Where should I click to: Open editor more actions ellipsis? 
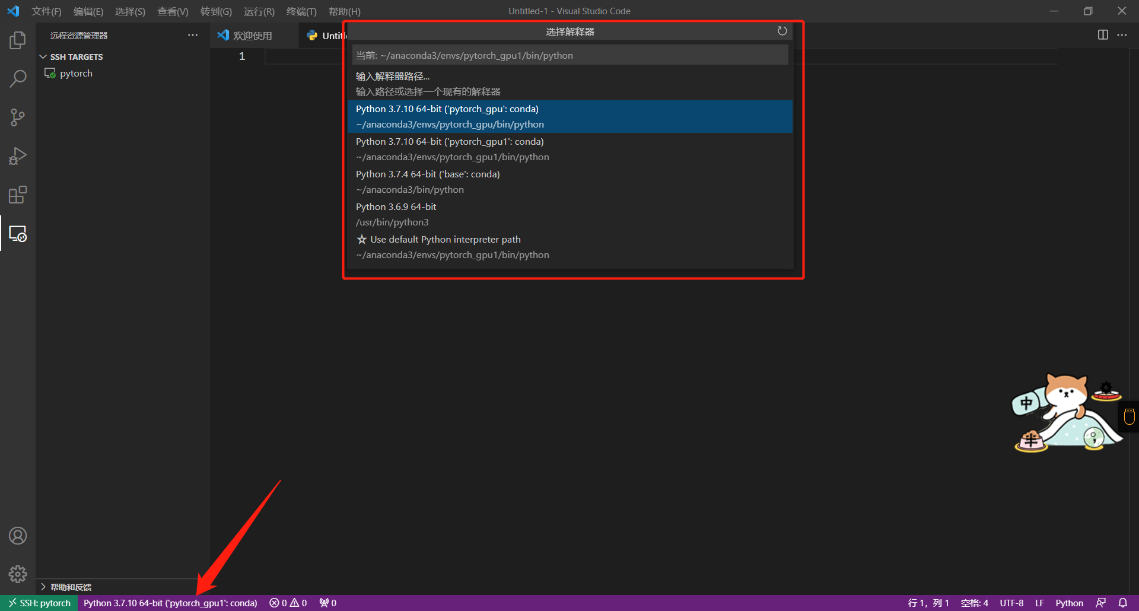click(x=1122, y=35)
